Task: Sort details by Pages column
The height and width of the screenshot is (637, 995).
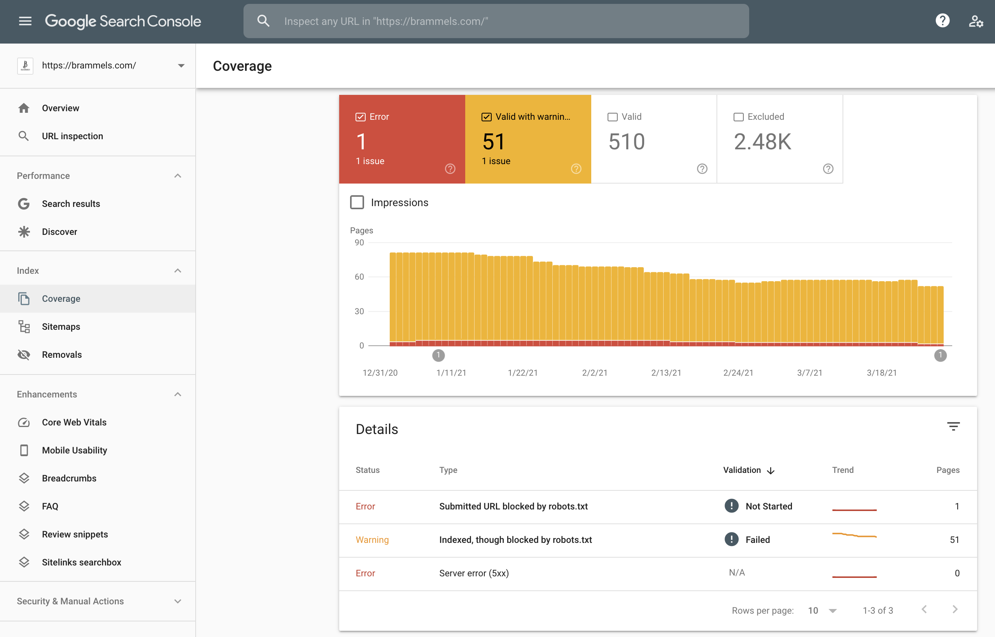Action: 948,470
